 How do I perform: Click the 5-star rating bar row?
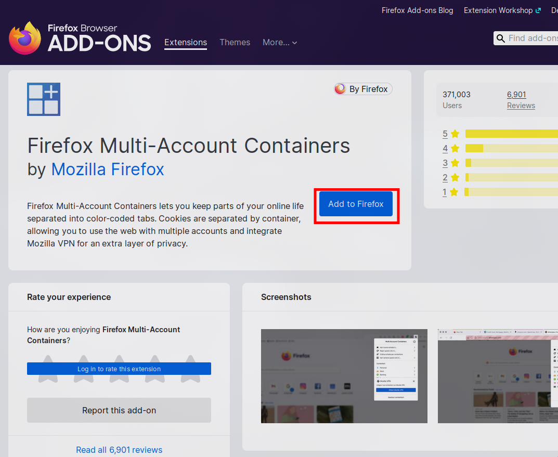[x=499, y=134]
